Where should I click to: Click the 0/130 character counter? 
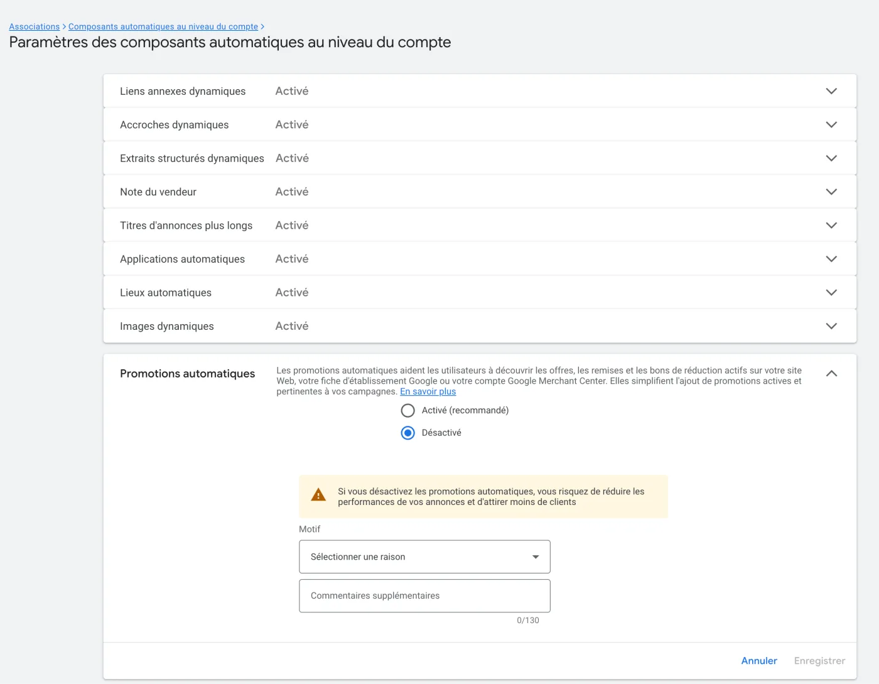528,621
